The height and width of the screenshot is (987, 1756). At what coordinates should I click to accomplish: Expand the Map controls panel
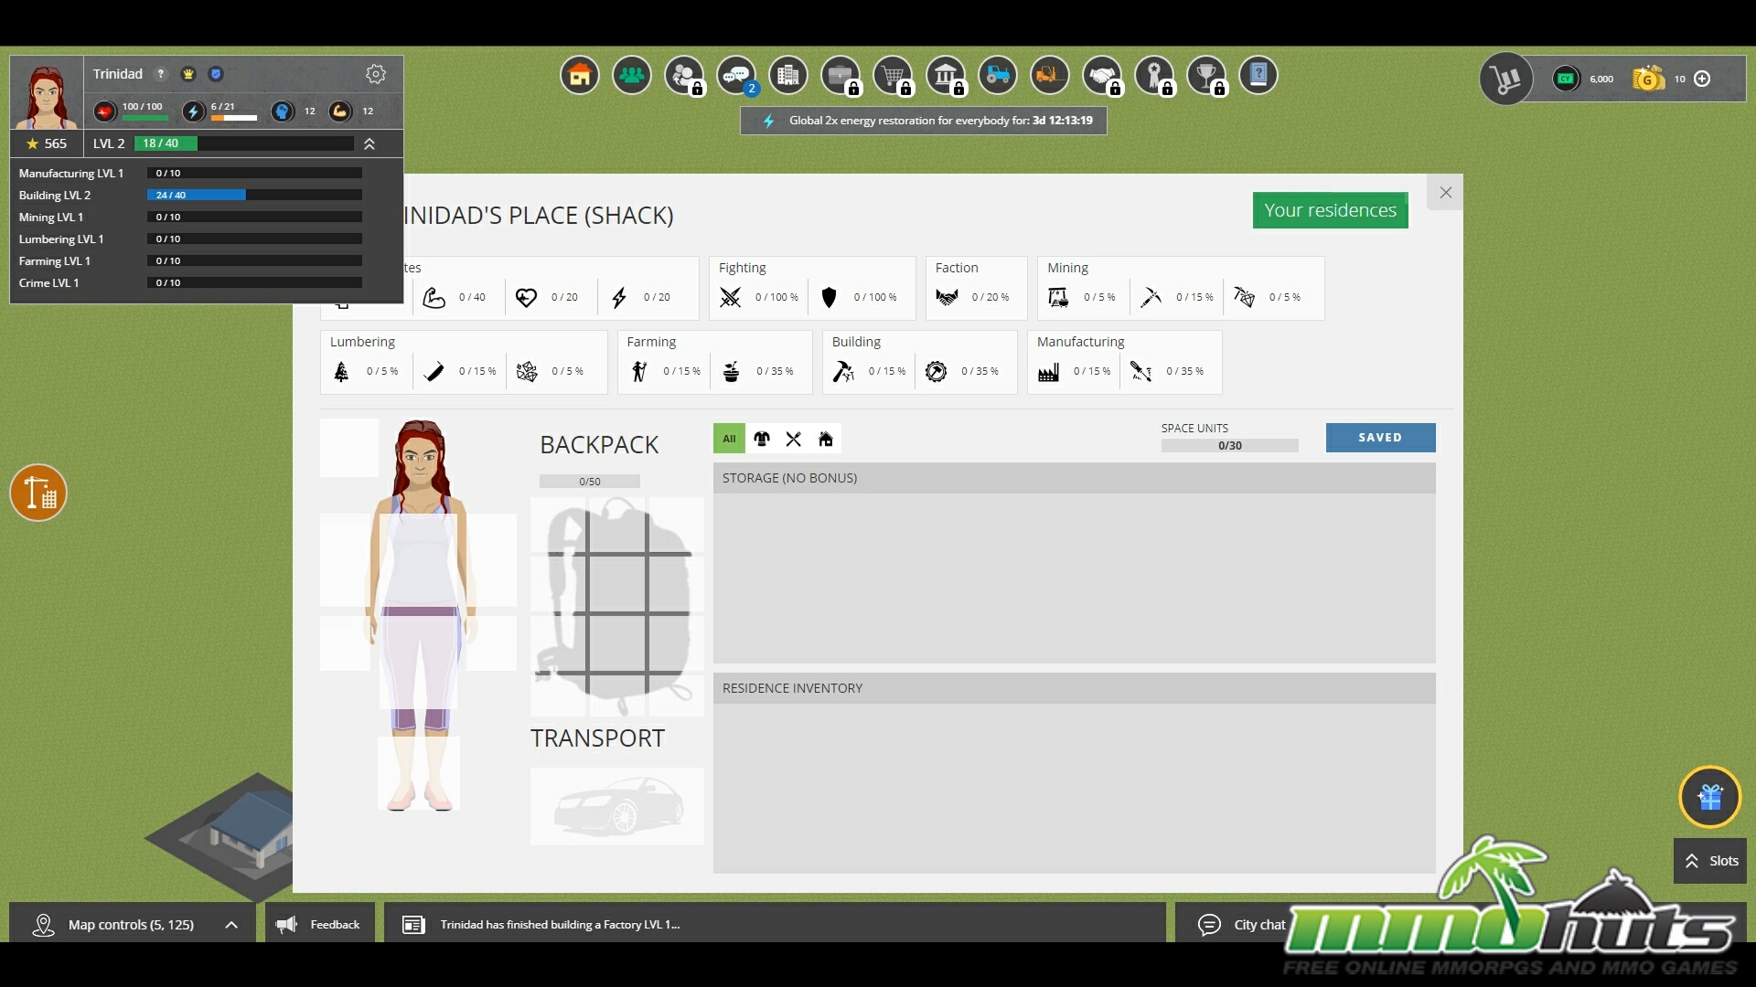pos(231,925)
